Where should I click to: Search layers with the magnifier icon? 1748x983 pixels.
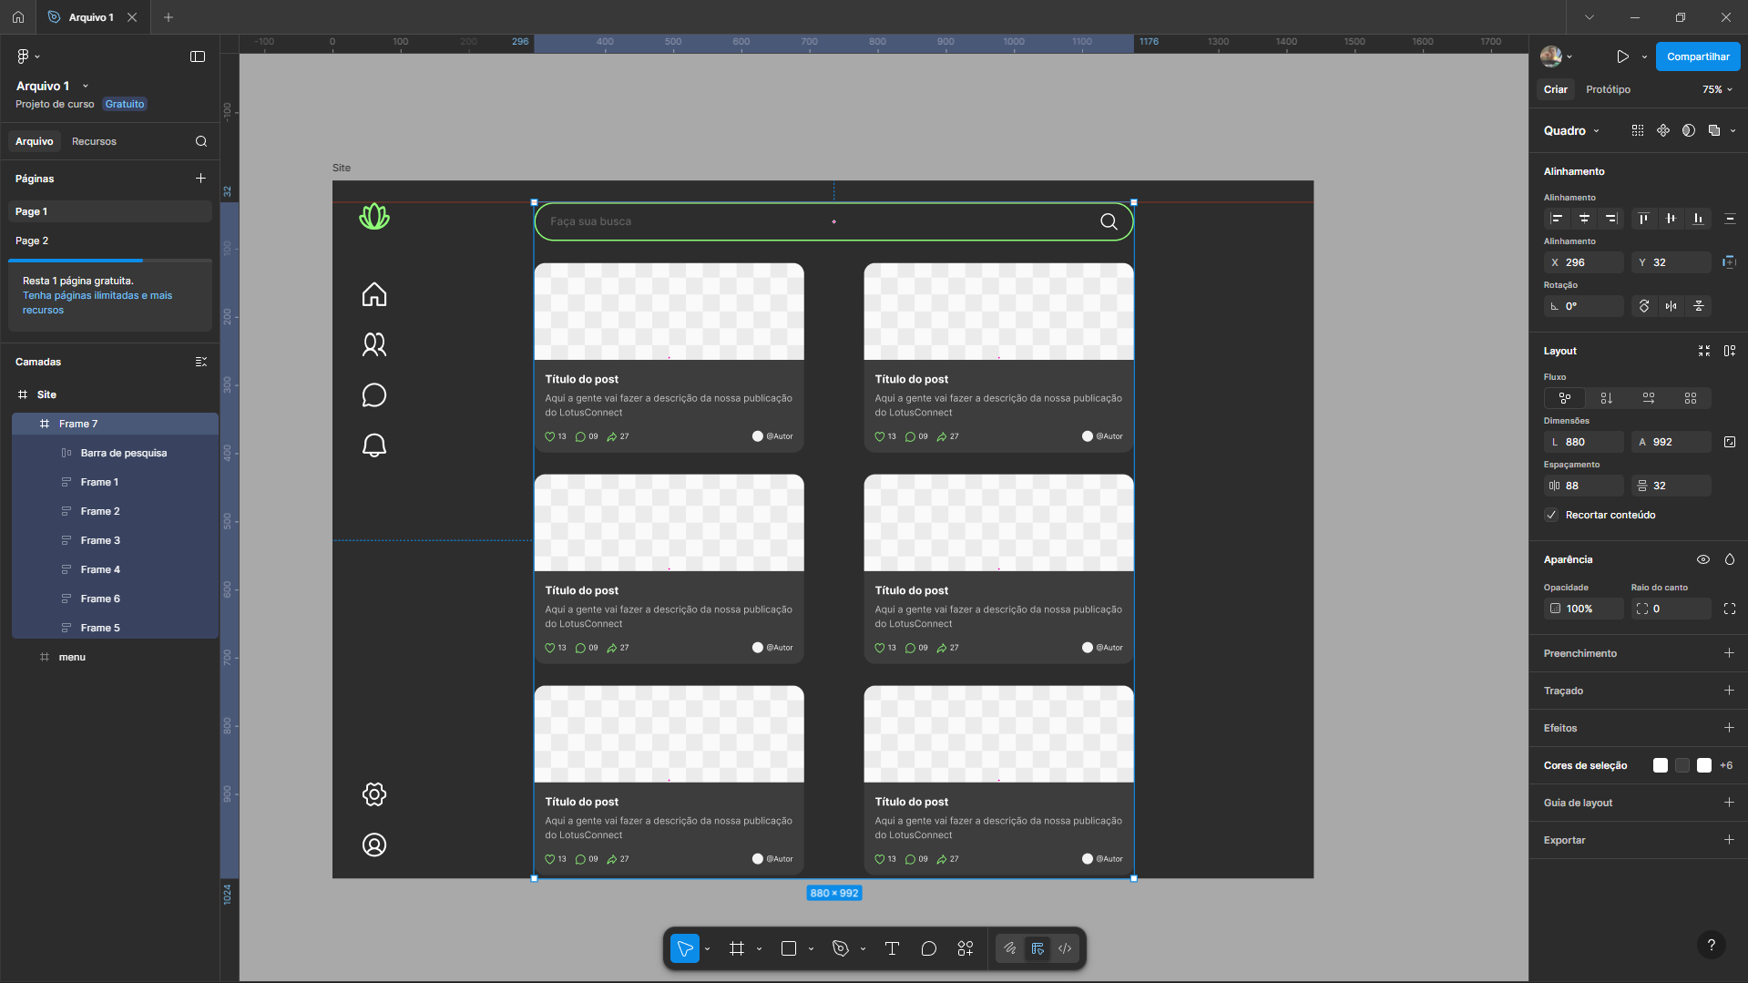click(201, 141)
